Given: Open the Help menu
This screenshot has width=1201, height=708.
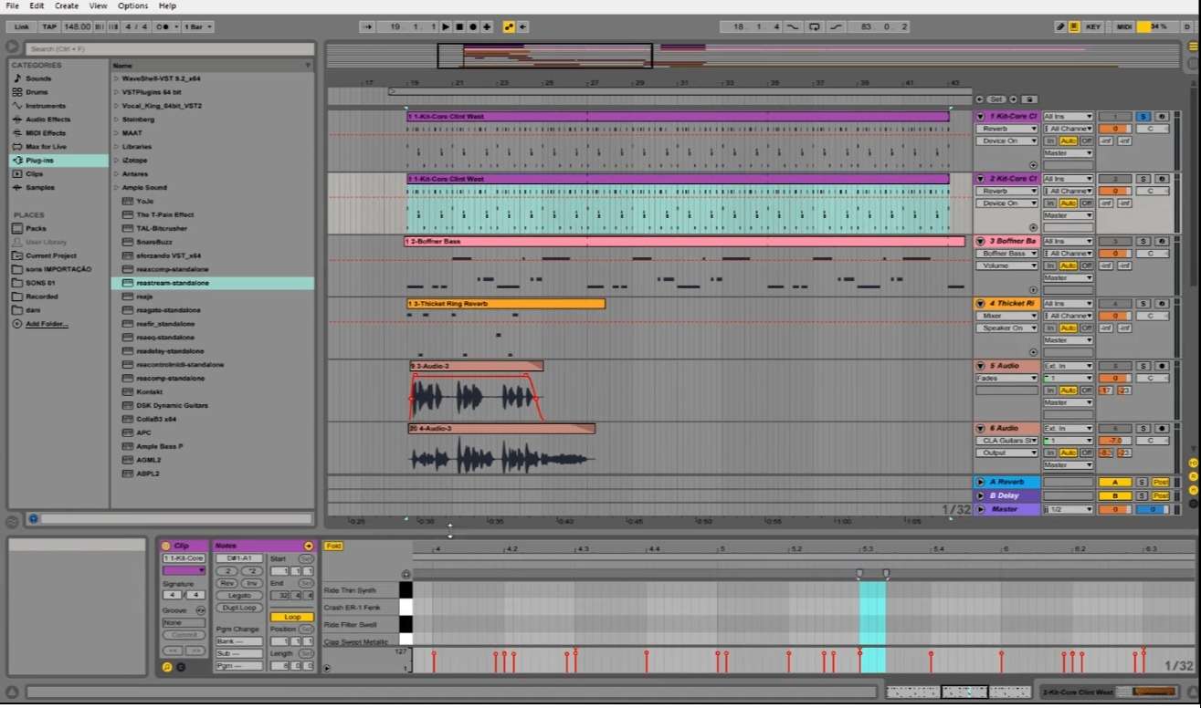Looking at the screenshot, I should [167, 5].
